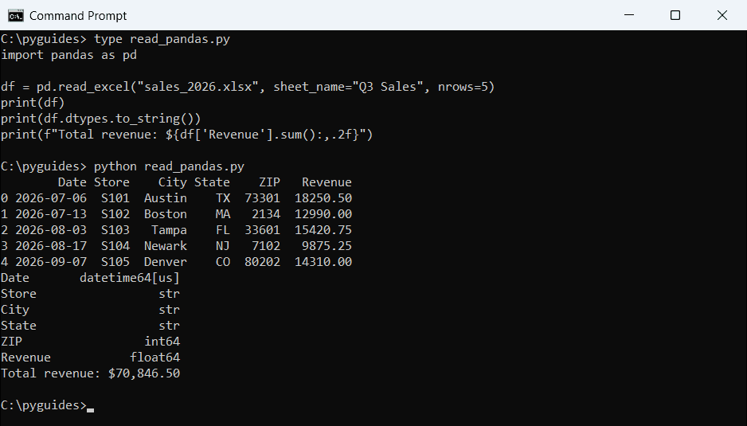Viewport: 747px width, 426px height.
Task: Click the 'print(df)' line
Action: pos(33,103)
